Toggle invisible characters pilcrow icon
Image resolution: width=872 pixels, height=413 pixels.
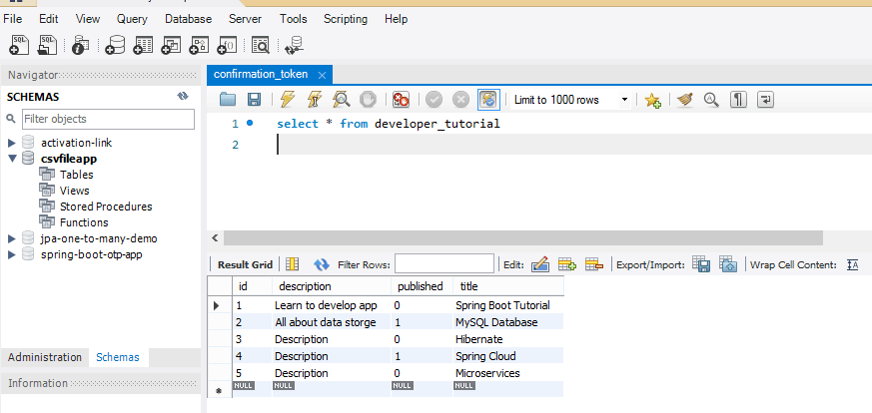(x=738, y=100)
